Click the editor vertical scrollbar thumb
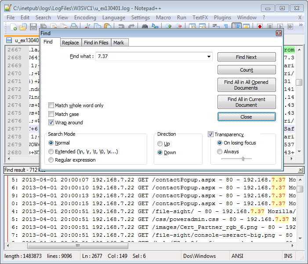308x264 pixels. click(x=299, y=82)
